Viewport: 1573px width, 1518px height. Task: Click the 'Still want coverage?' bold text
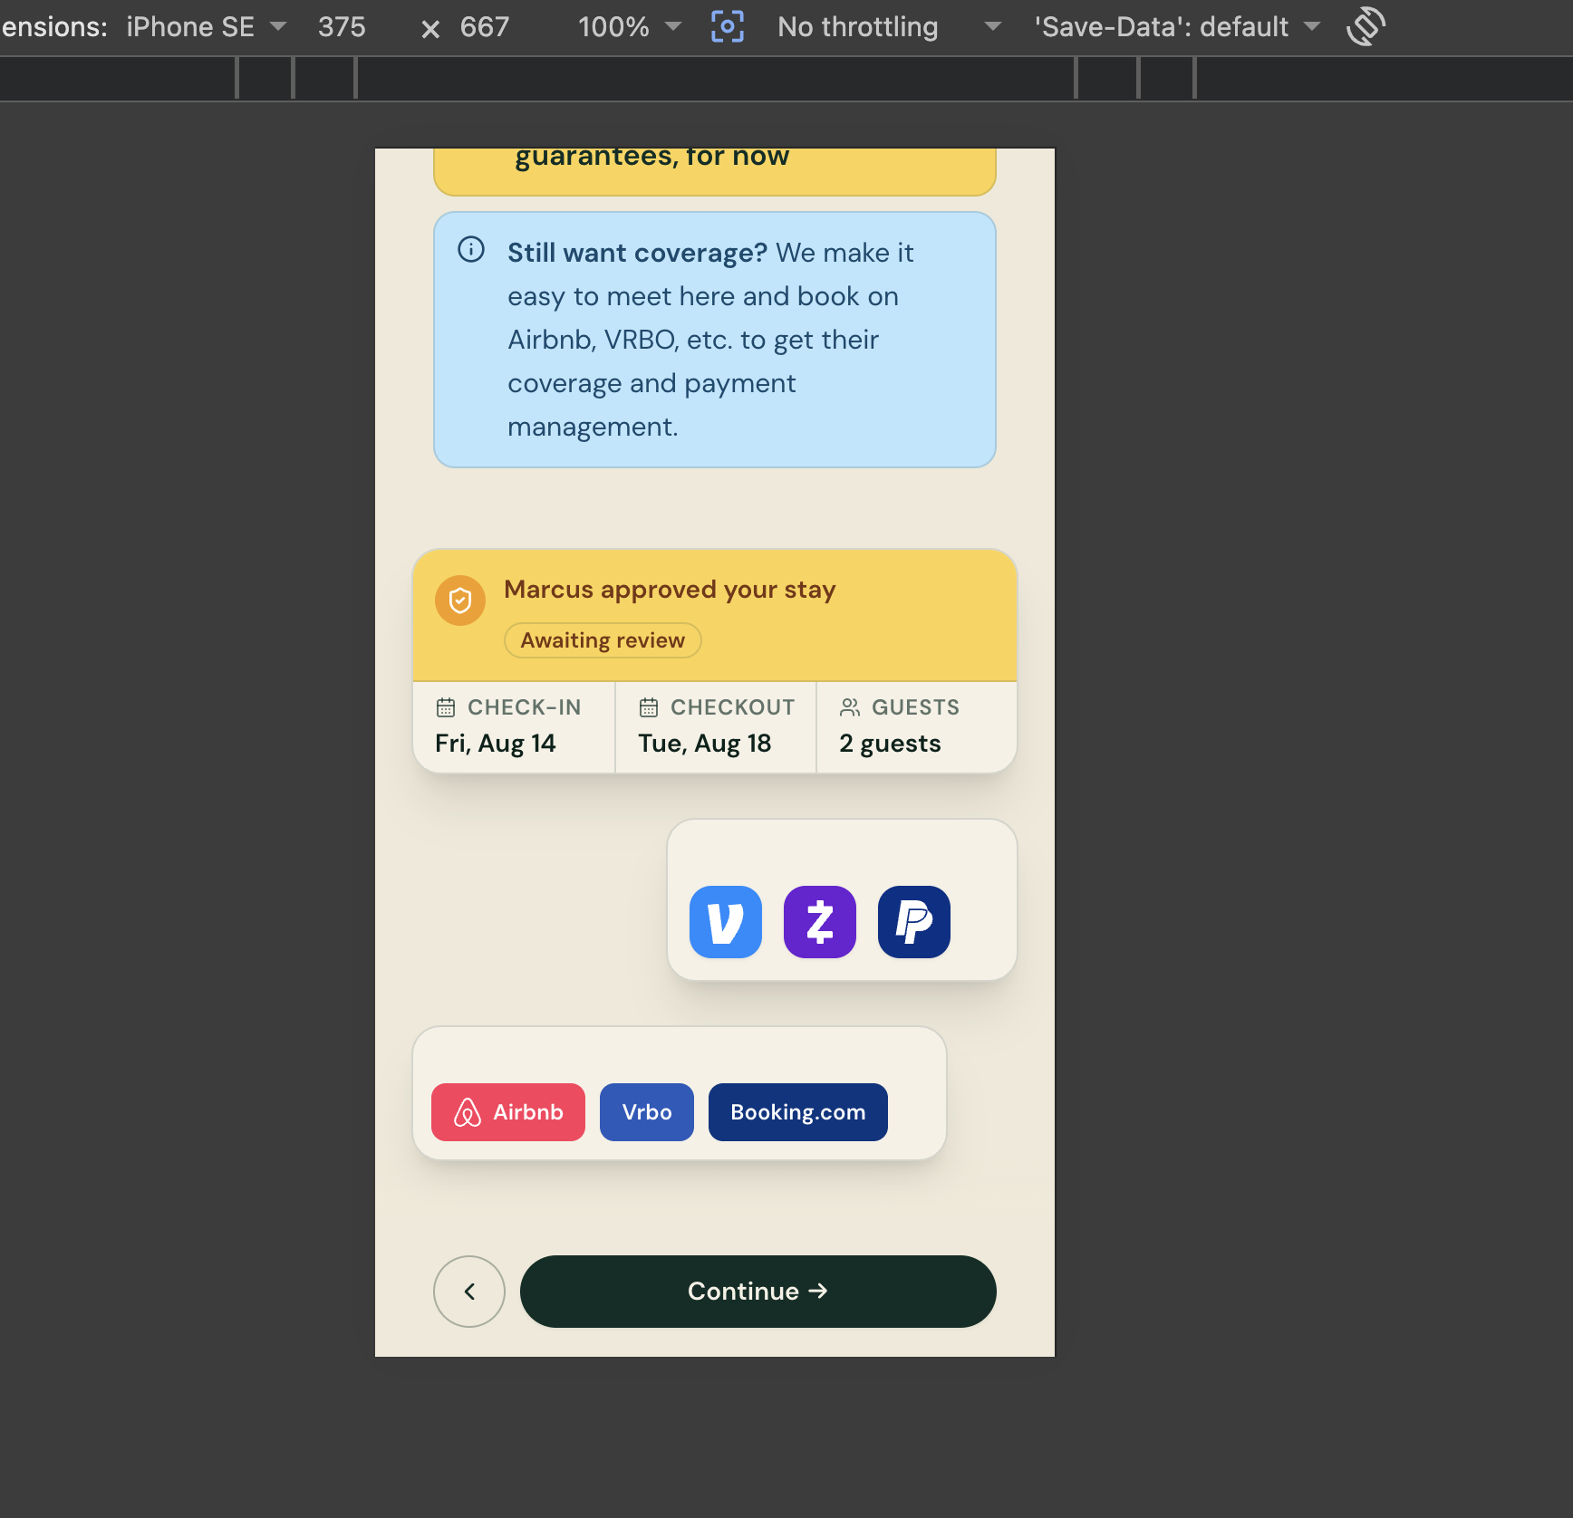[638, 253]
